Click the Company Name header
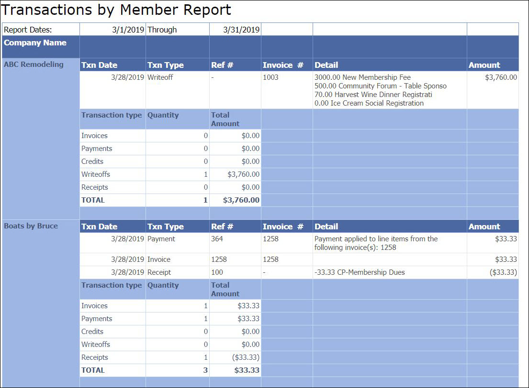Screen dimensions: 529x388 tap(35, 43)
